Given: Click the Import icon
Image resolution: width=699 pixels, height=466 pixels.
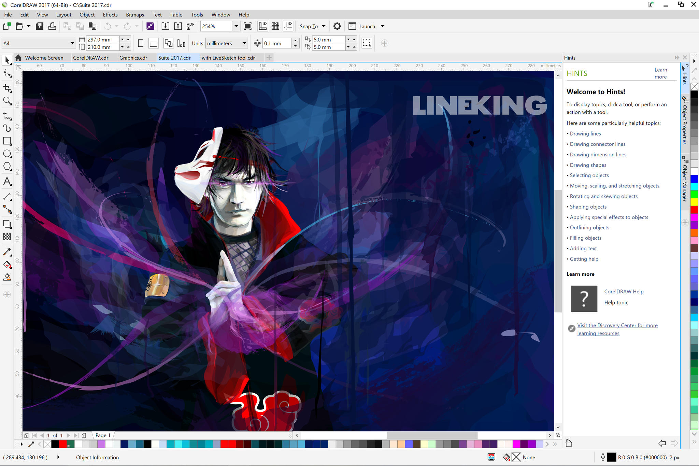Looking at the screenshot, I should [165, 26].
